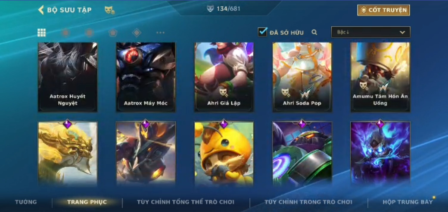Select the second round rarity filter icon
This screenshot has height=212, width=448.
tap(90, 33)
